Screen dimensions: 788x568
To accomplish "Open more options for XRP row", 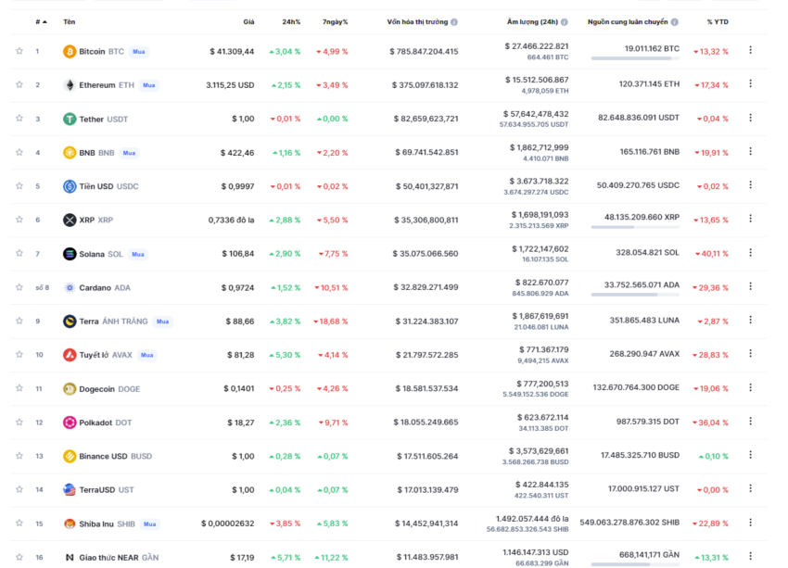I will [x=750, y=219].
